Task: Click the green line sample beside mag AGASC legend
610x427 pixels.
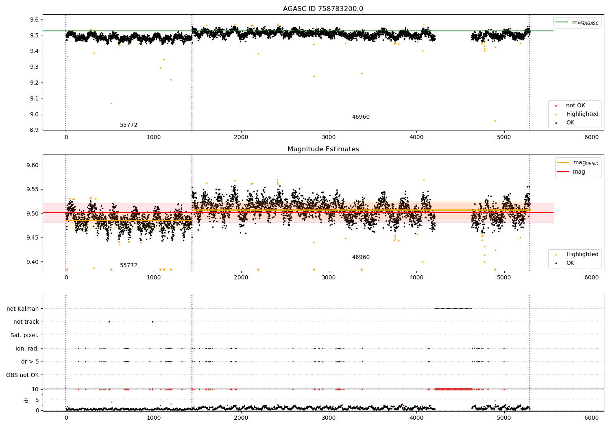Action: coord(562,22)
